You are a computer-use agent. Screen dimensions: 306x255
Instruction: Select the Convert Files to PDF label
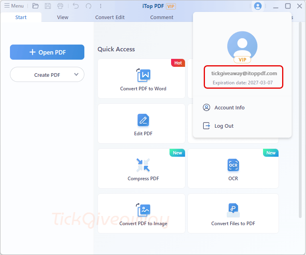[x=233, y=224]
